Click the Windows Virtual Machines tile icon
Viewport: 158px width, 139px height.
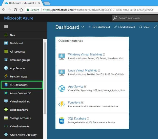pos(62,56)
